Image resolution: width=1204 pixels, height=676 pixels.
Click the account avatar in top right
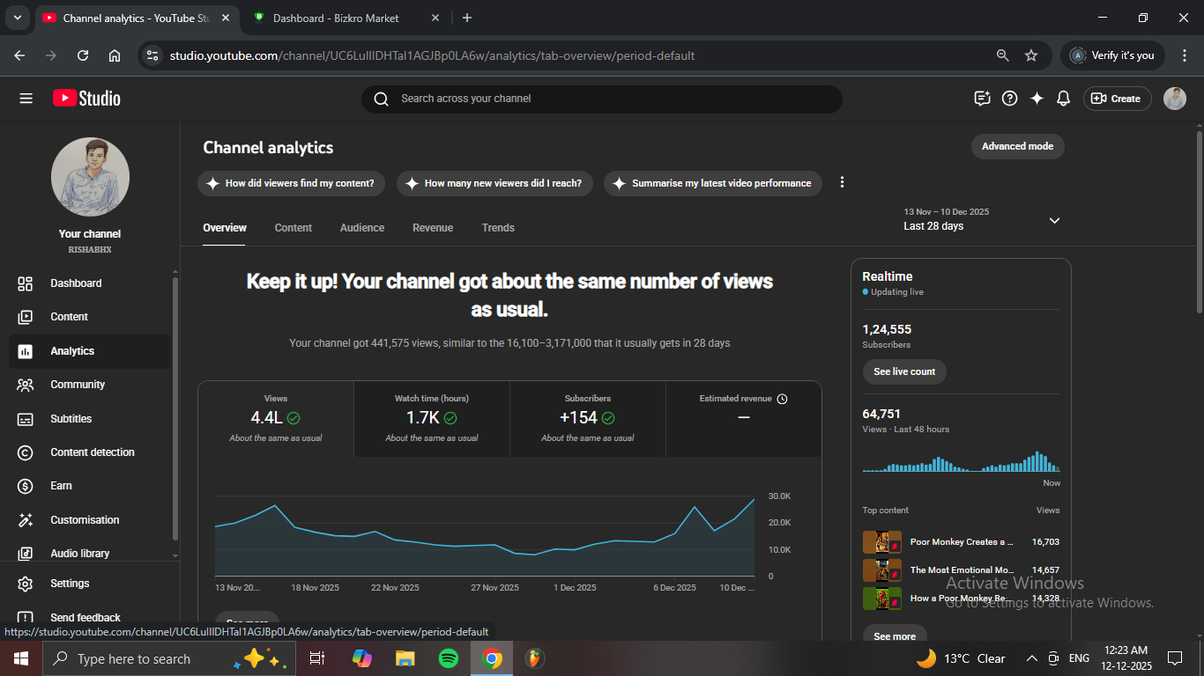tap(1174, 99)
